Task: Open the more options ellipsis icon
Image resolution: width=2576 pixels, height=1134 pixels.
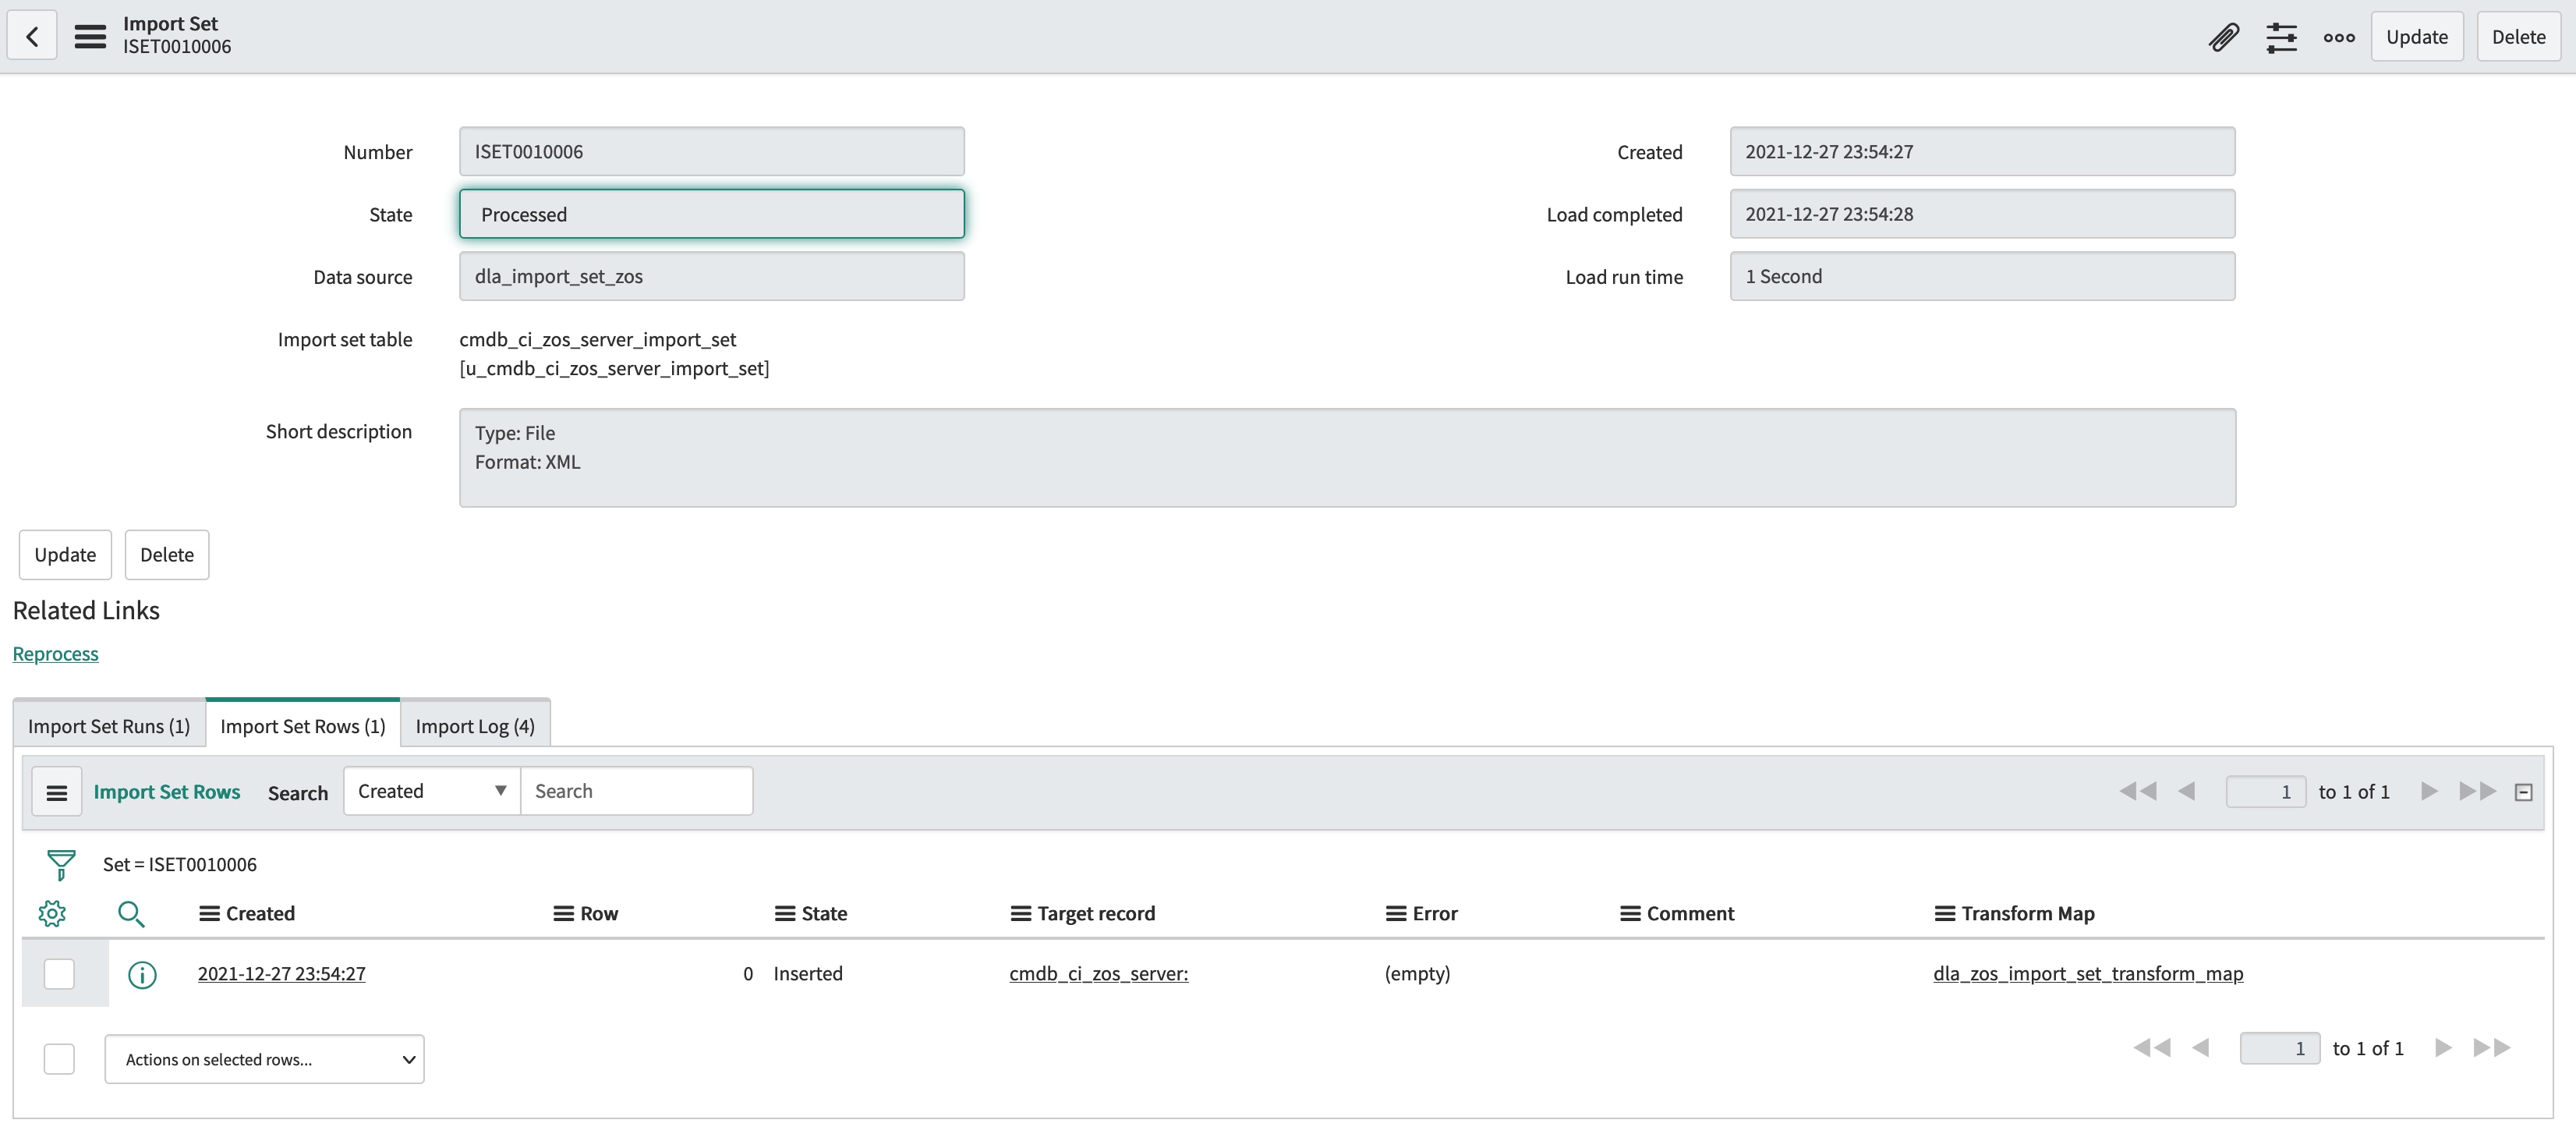Action: tap(2338, 37)
